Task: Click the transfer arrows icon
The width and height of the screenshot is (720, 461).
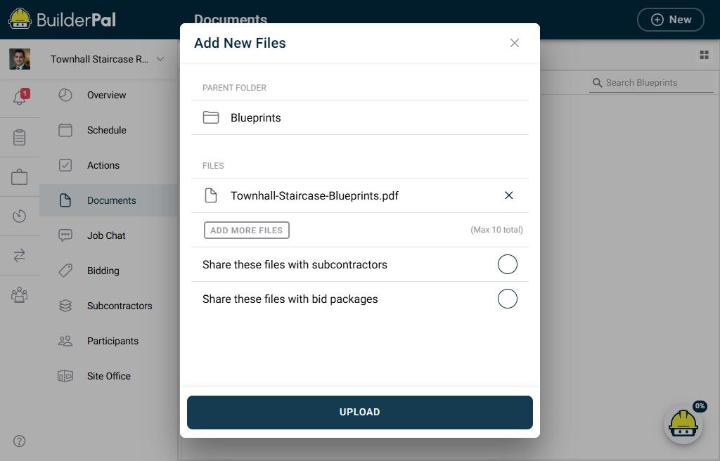Action: point(20,256)
